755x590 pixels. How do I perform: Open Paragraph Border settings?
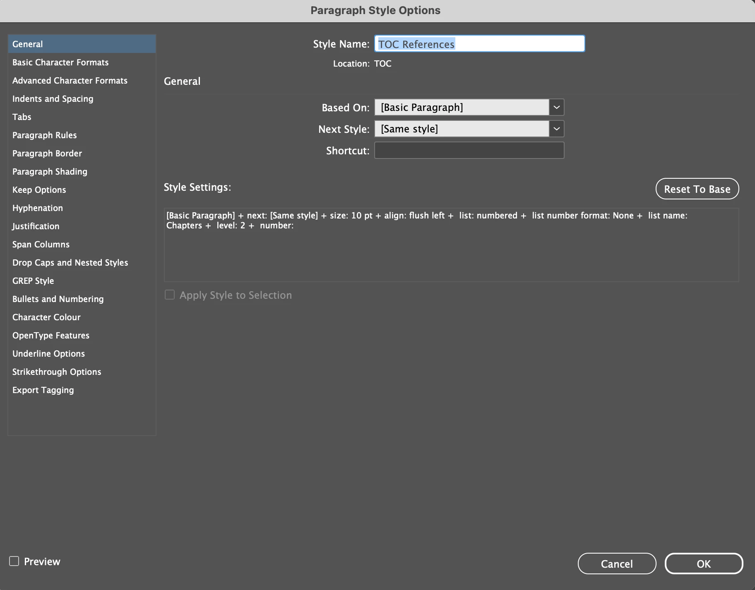tap(82, 153)
